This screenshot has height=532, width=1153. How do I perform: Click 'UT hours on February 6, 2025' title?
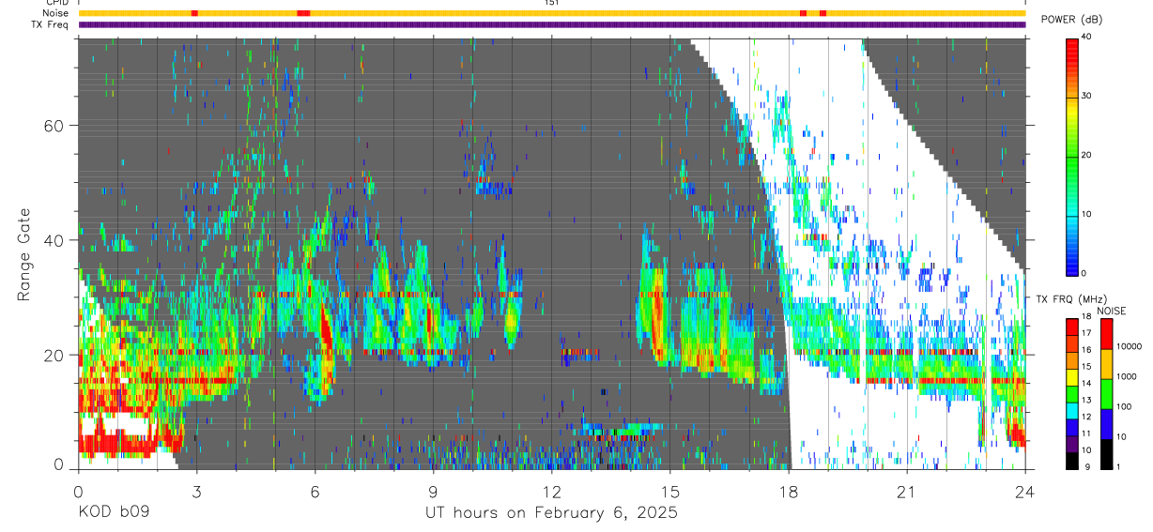tap(551, 513)
